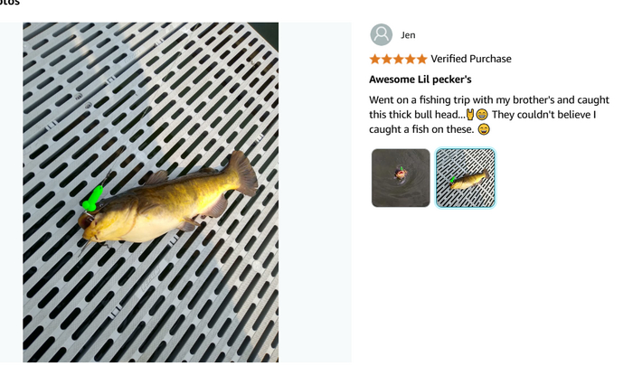Screen dimensions: 633x366
Task: Click the Verified Purchase label
Action: [x=471, y=59]
